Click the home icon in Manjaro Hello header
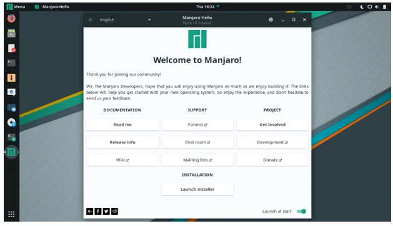The height and width of the screenshot is (226, 393). click(91, 19)
